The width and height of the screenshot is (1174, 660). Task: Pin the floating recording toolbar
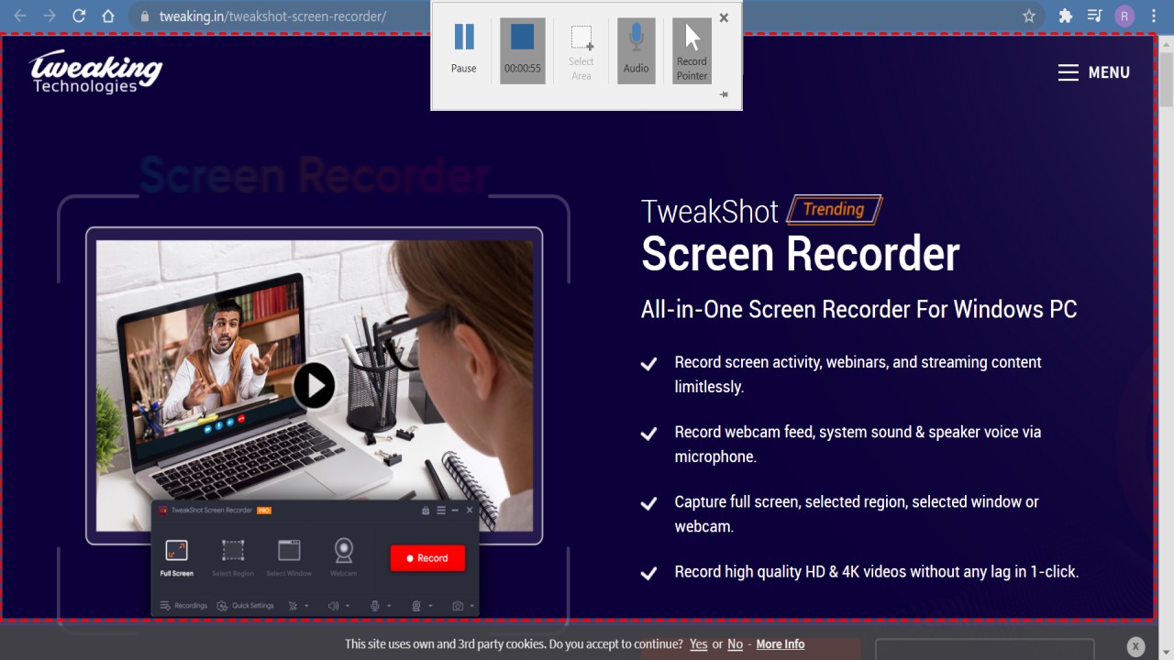pos(724,94)
